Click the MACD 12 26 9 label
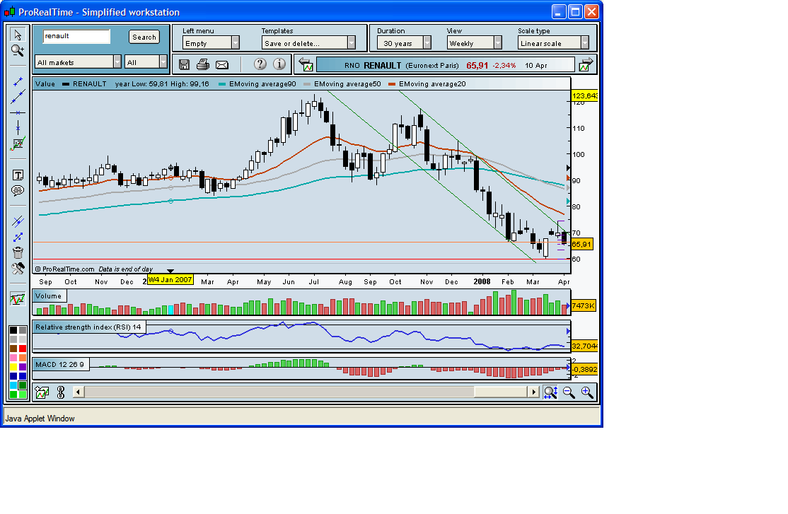The height and width of the screenshot is (514, 788). tap(60, 364)
